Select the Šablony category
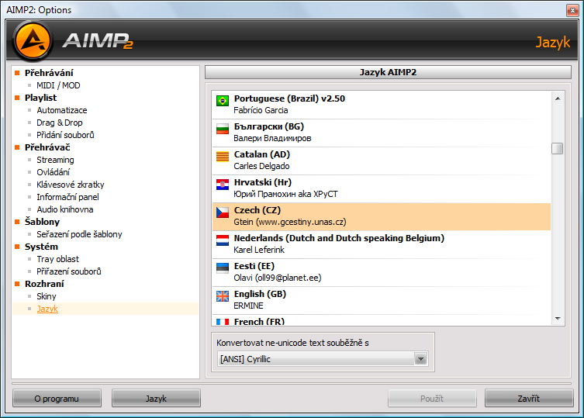 tap(42, 222)
